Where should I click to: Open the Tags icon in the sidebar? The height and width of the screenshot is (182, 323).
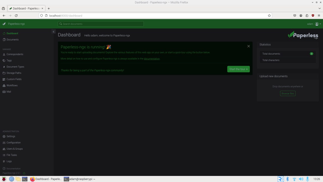click(4, 61)
